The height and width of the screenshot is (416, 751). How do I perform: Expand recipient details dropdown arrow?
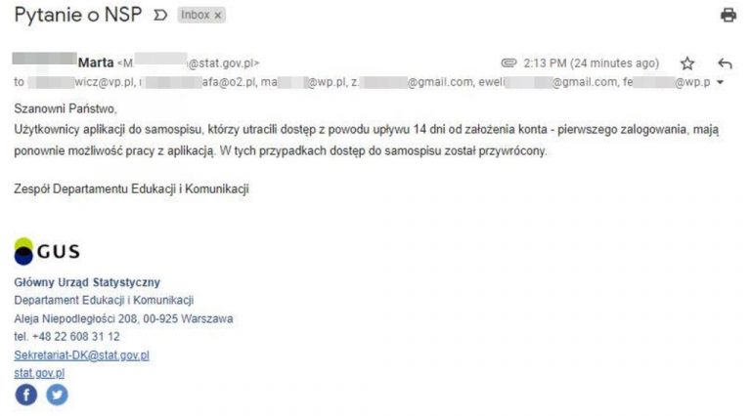720,82
